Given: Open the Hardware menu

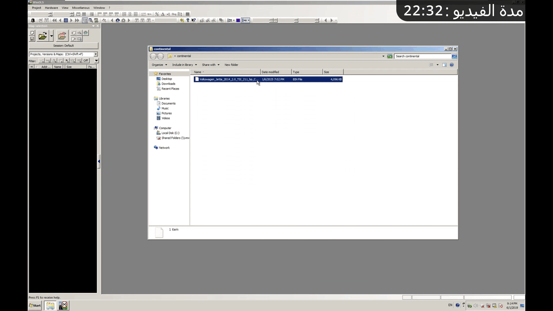Looking at the screenshot, I should [x=51, y=8].
